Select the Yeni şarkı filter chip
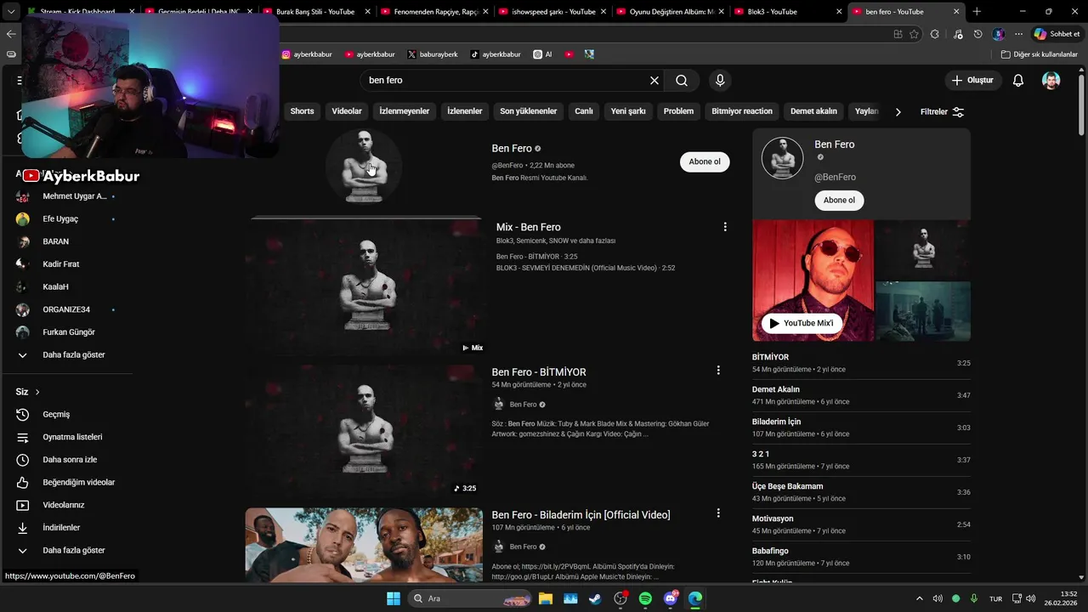The image size is (1088, 612). [628, 111]
